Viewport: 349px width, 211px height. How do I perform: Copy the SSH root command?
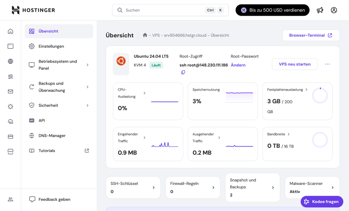click(183, 72)
